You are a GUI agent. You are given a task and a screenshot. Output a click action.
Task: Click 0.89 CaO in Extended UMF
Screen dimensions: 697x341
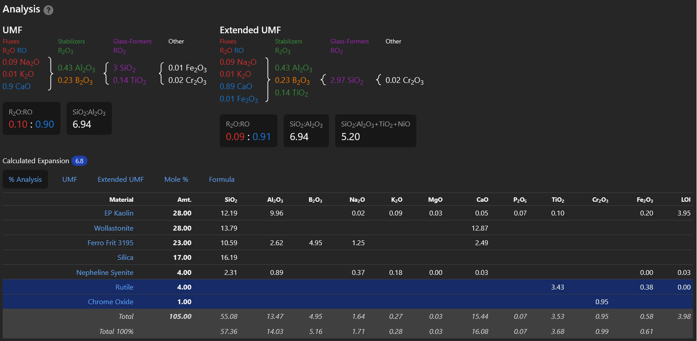tap(236, 86)
